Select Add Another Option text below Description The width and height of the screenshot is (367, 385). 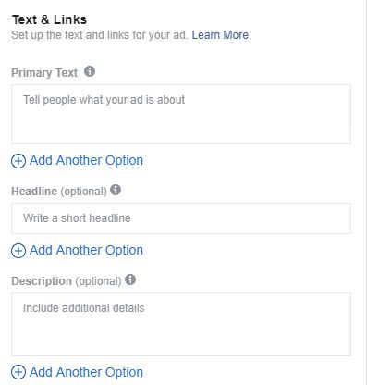86,372
